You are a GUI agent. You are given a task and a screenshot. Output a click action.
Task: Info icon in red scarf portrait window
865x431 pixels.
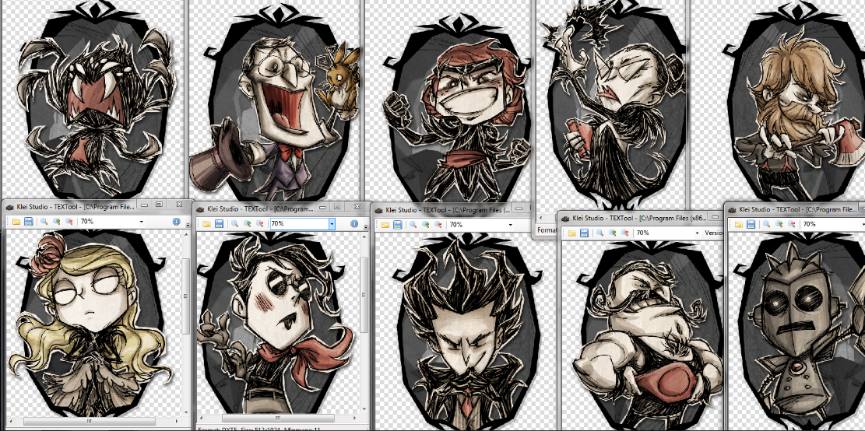coord(354,224)
